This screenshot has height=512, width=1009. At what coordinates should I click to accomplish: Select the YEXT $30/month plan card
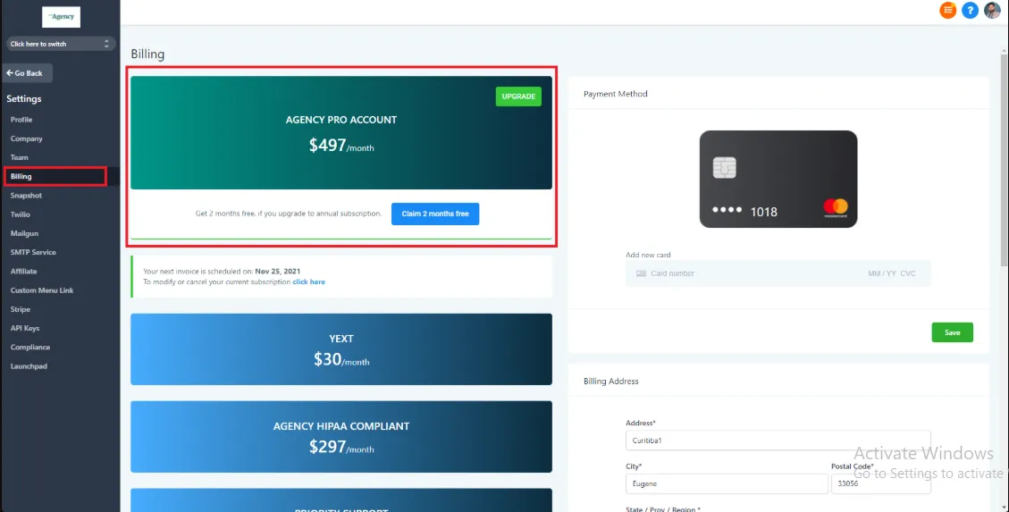click(x=341, y=349)
